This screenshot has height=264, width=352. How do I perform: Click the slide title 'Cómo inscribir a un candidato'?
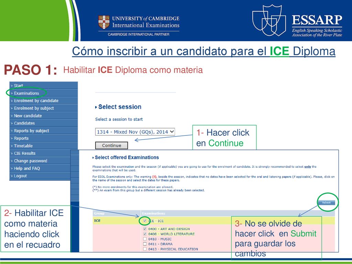(203, 51)
